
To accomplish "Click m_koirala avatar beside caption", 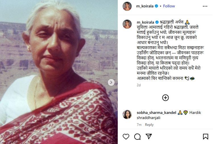I will tap(127, 24).
